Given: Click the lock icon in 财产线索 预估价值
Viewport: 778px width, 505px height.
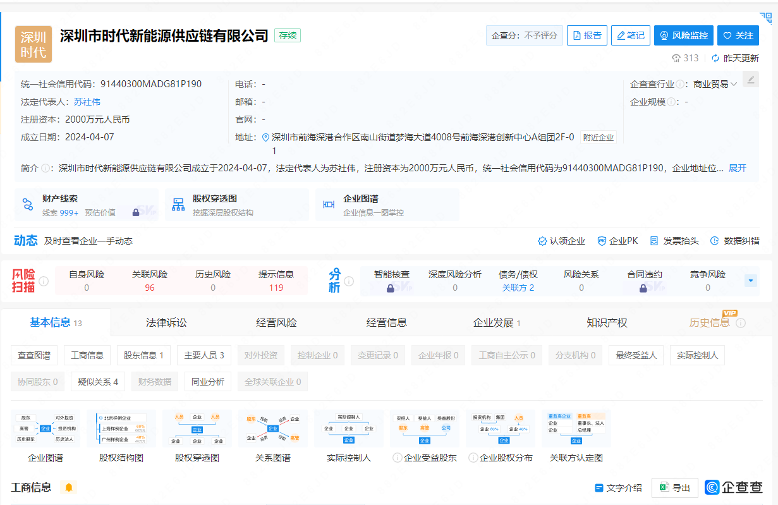Looking at the screenshot, I should [136, 213].
